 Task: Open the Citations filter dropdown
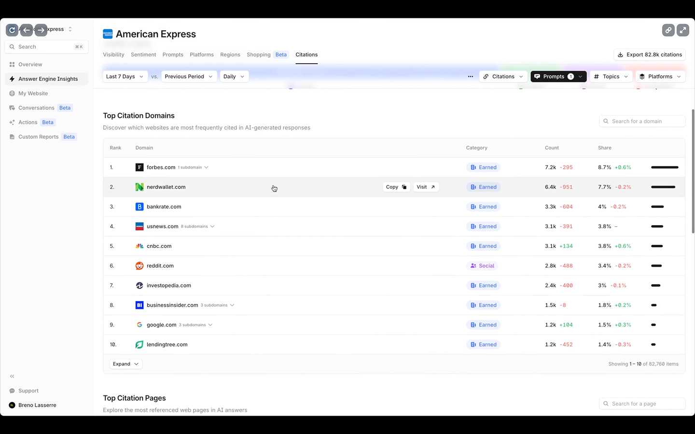click(x=503, y=77)
